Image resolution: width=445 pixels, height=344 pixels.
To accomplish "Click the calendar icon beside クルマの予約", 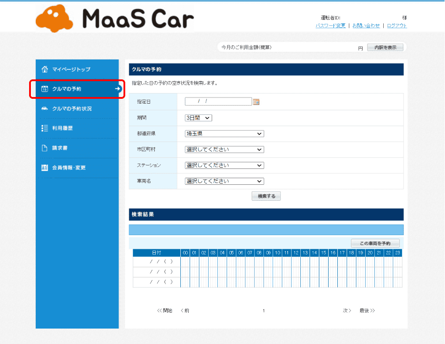I will tap(45, 89).
